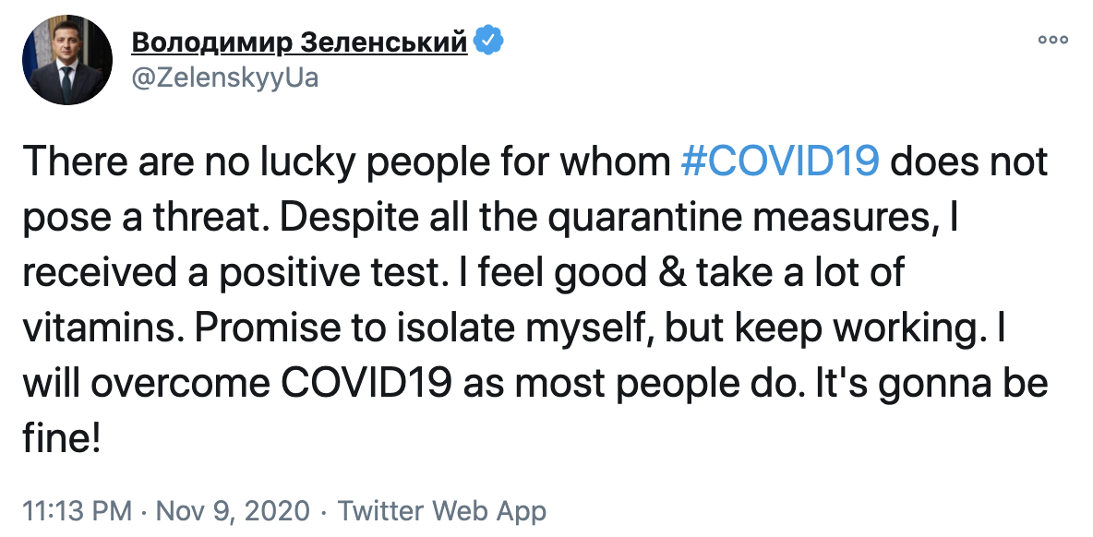Click the @ZelenskyyUa handle
1093x537 pixels.
(x=226, y=78)
